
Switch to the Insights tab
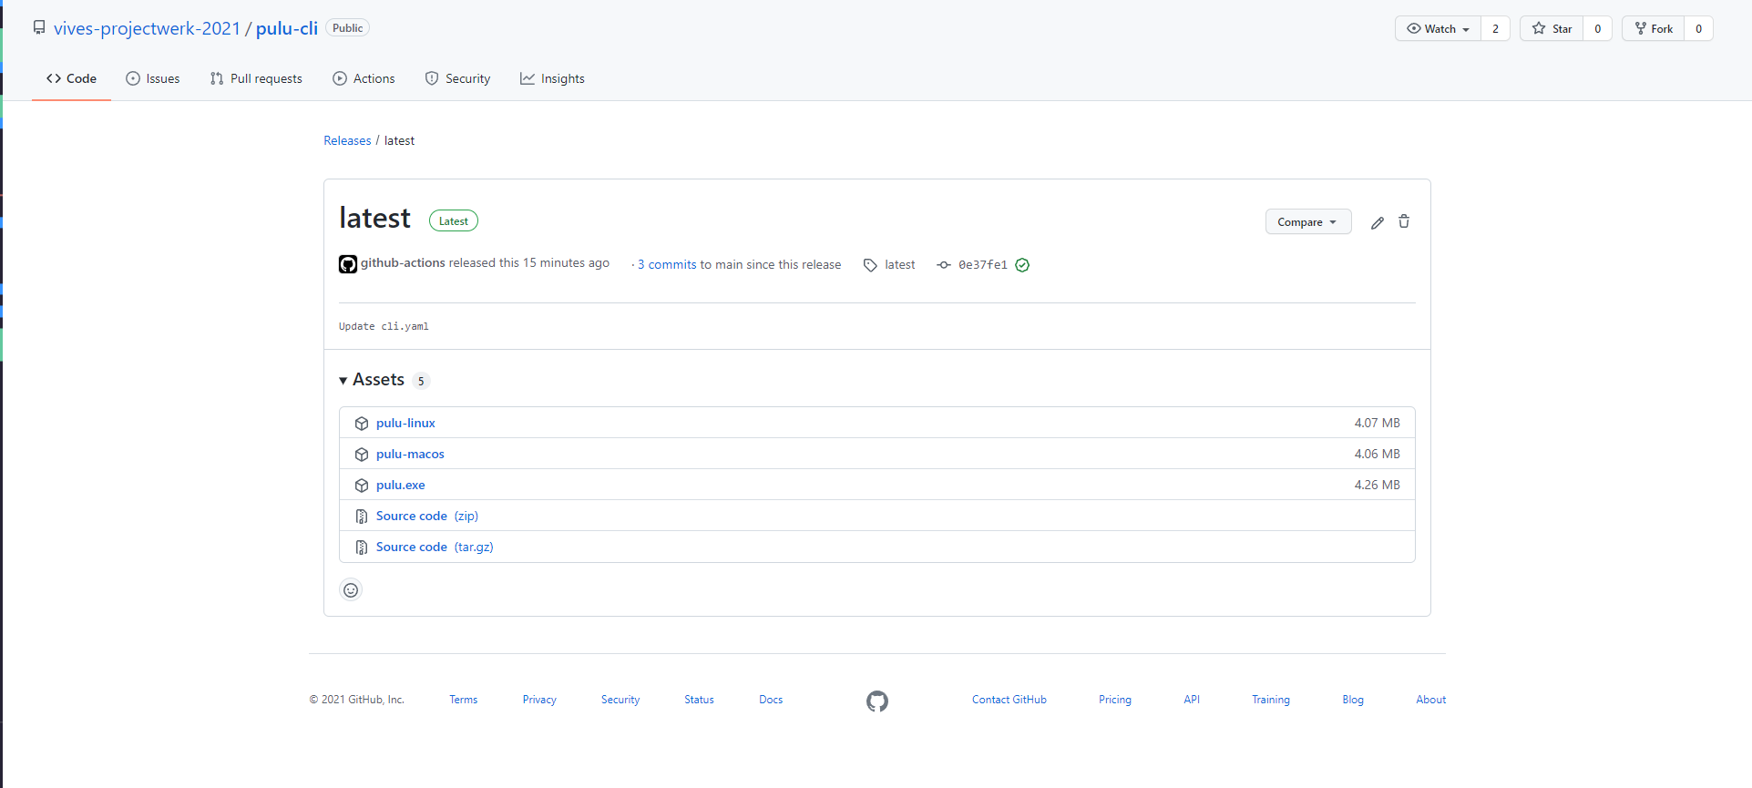(552, 78)
